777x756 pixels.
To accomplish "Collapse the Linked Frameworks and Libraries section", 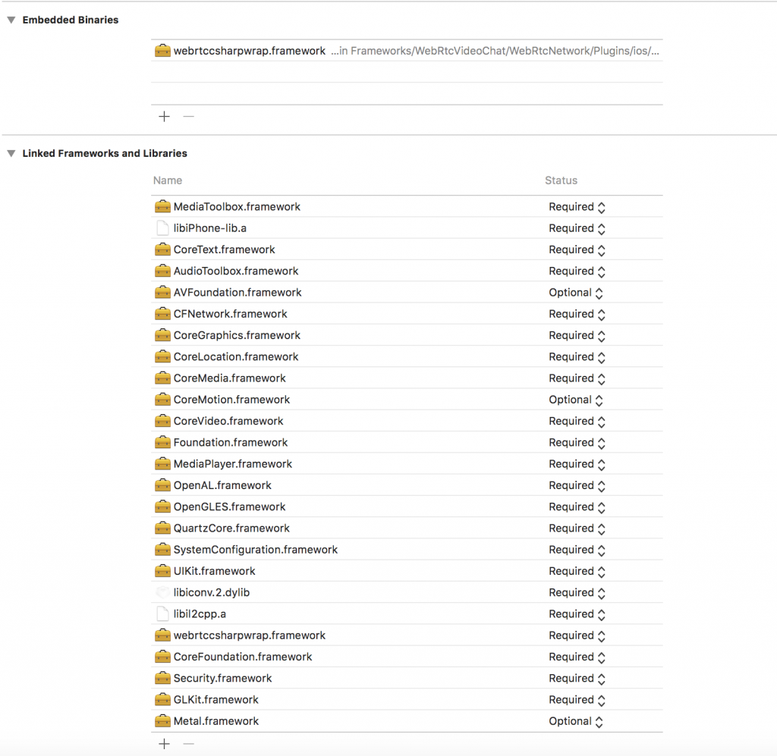I will pyautogui.click(x=11, y=154).
